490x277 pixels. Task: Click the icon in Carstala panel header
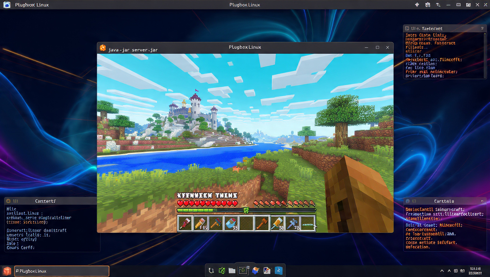(408, 201)
